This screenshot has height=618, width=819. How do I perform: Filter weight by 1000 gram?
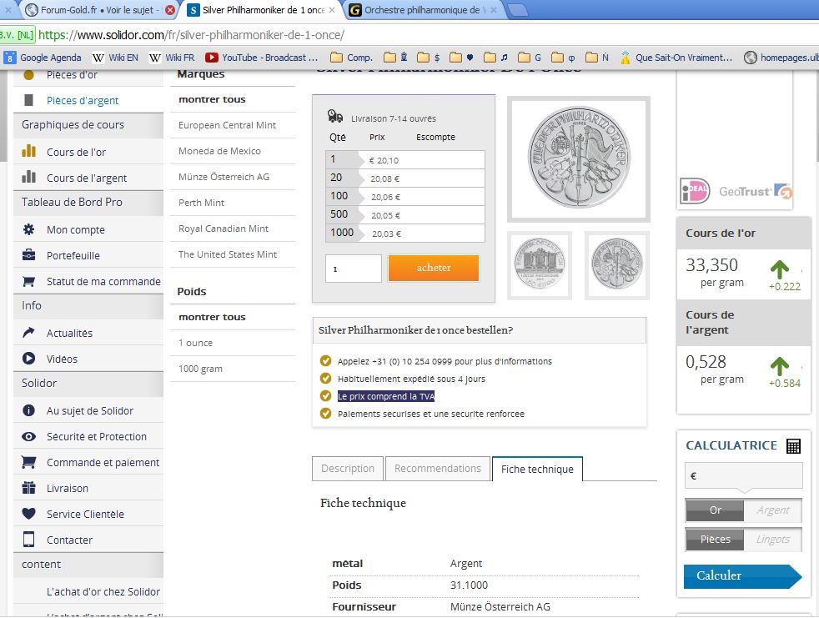[x=200, y=369]
